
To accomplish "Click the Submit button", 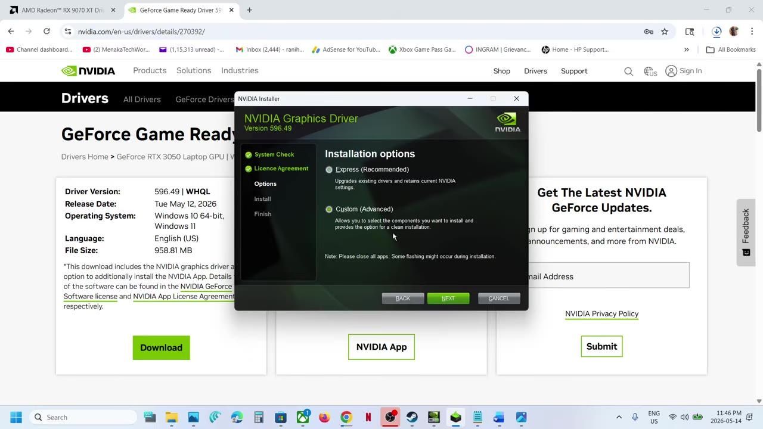I will pyautogui.click(x=601, y=346).
